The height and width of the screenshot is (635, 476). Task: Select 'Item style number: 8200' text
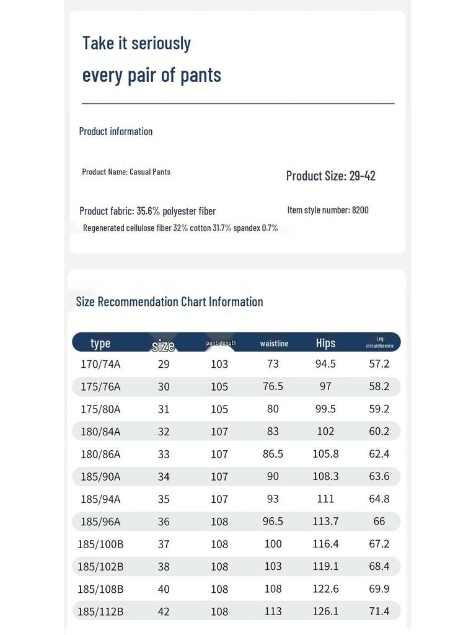(328, 210)
